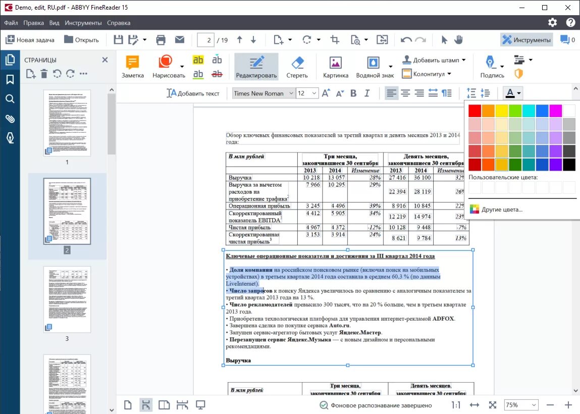Open the Справка menu
The width and height of the screenshot is (580, 414).
[119, 23]
